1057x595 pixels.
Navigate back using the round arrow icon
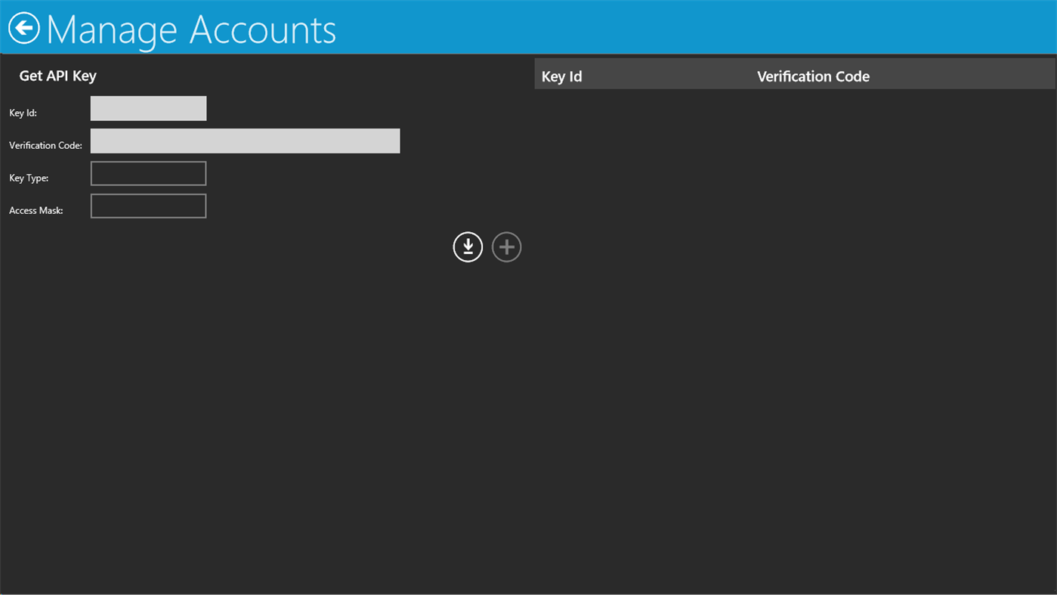click(25, 28)
